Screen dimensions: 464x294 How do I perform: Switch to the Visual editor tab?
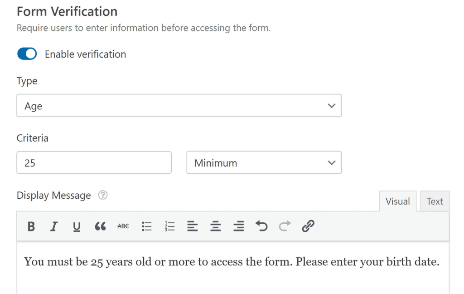(x=397, y=201)
